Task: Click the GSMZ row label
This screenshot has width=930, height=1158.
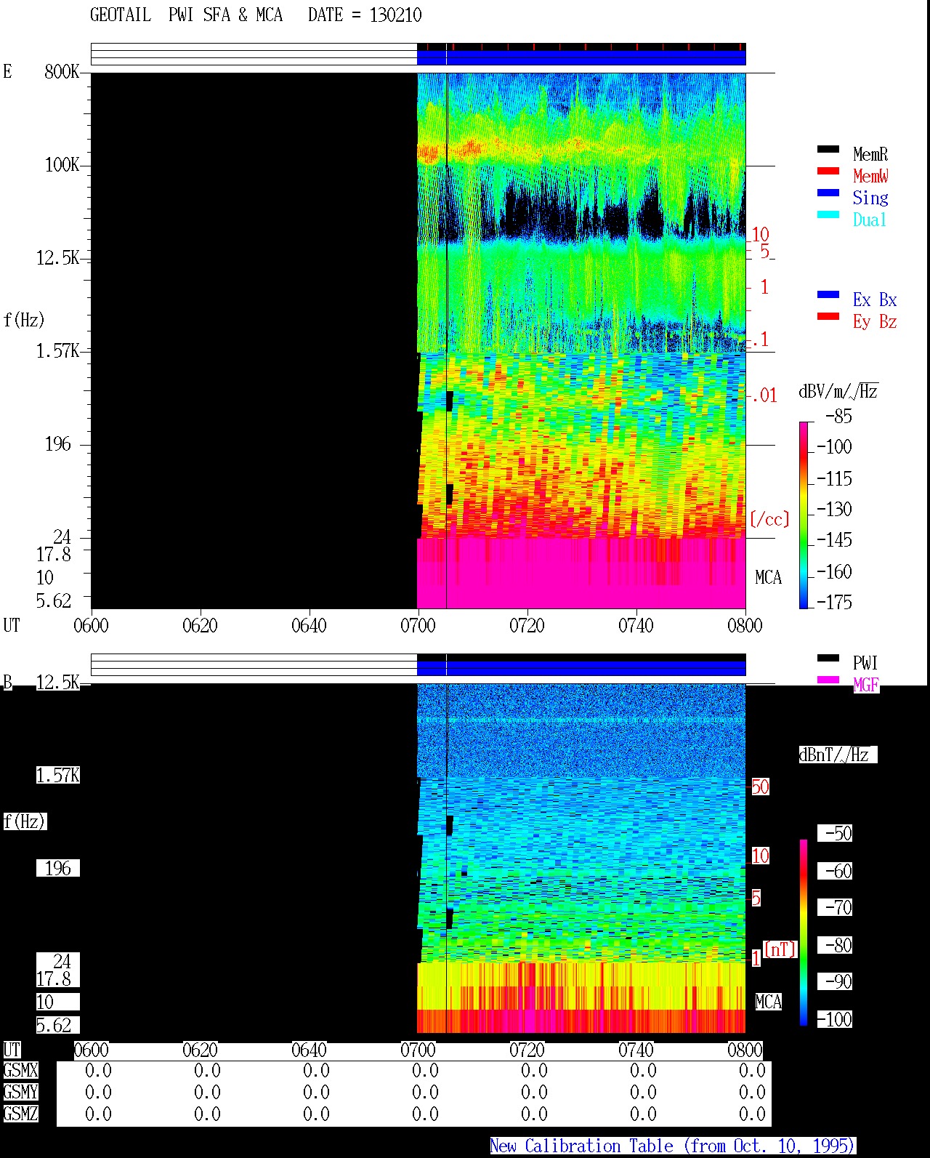Action: coord(20,1114)
